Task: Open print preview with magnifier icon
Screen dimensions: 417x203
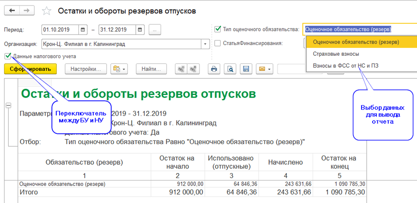Action: [x=230, y=69]
